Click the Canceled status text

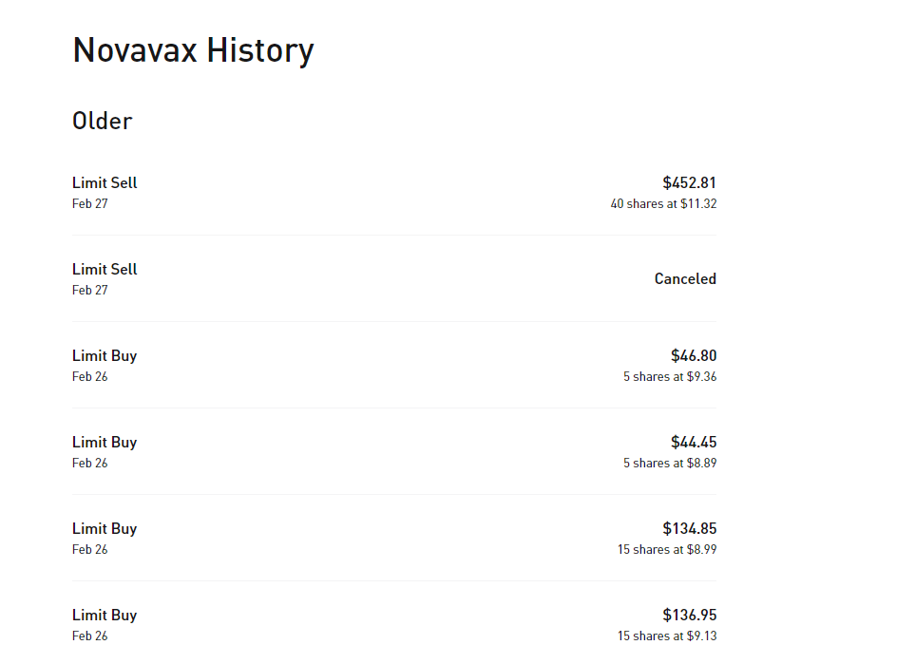tap(685, 279)
